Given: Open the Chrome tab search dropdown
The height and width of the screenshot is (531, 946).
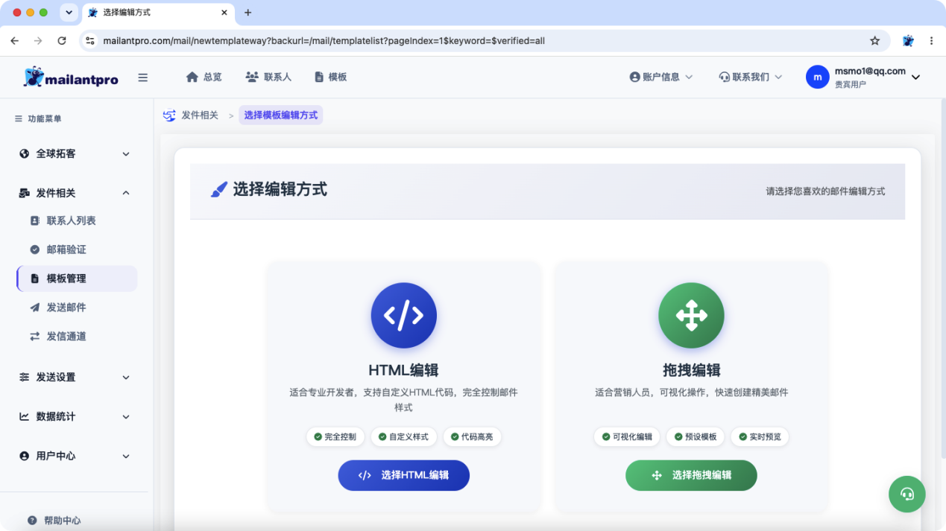Looking at the screenshot, I should 69,13.
